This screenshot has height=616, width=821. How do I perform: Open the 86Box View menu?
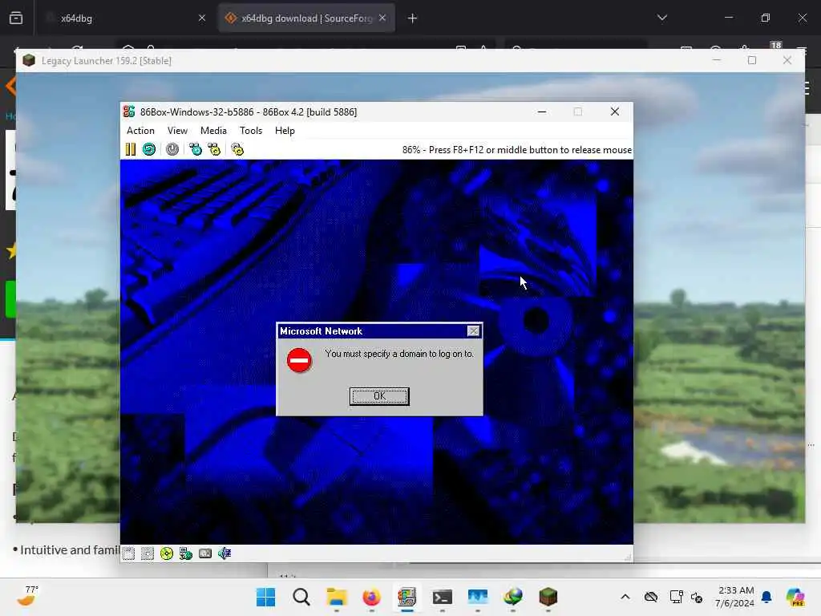[177, 131]
